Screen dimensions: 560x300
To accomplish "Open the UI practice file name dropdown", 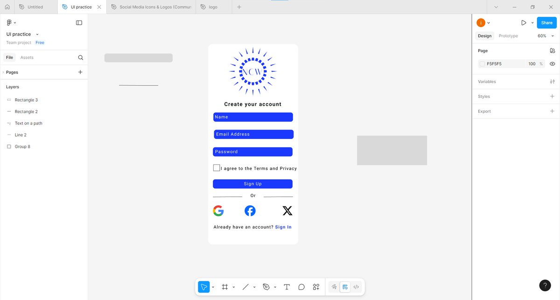I will tap(37, 34).
